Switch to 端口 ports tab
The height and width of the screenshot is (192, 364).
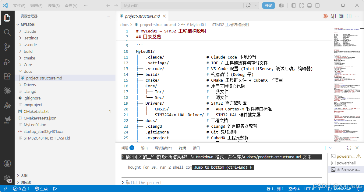coord(196,148)
